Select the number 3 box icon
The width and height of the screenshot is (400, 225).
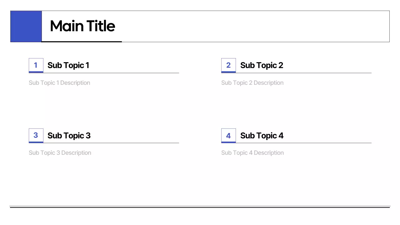36,135
